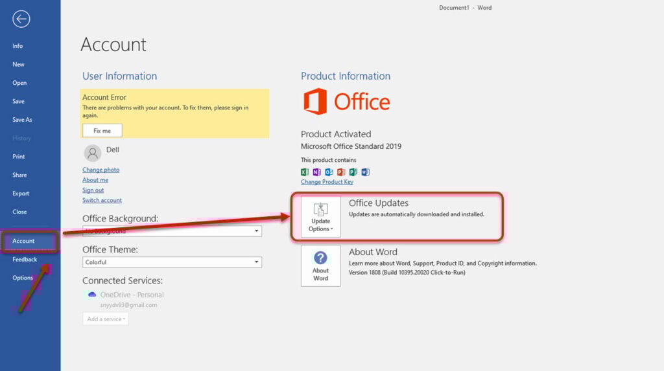Click the Outlook product icon
This screenshot has height=371, width=664.
[x=329, y=172]
